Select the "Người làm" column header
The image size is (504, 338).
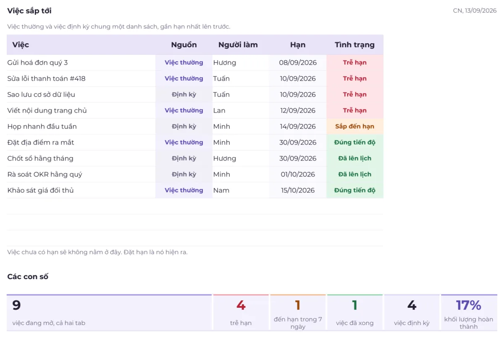(238, 45)
